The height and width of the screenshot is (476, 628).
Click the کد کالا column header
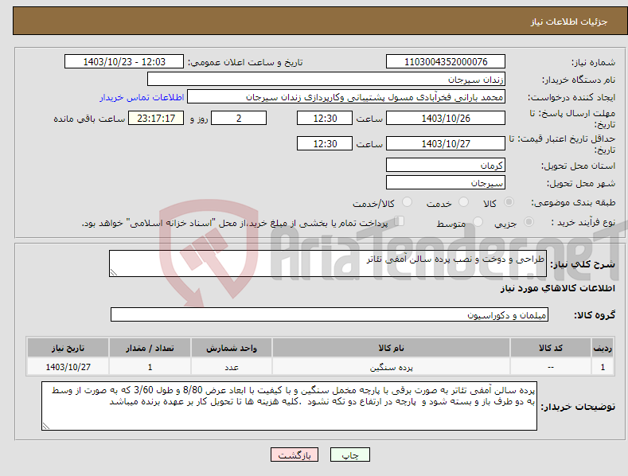point(551,348)
